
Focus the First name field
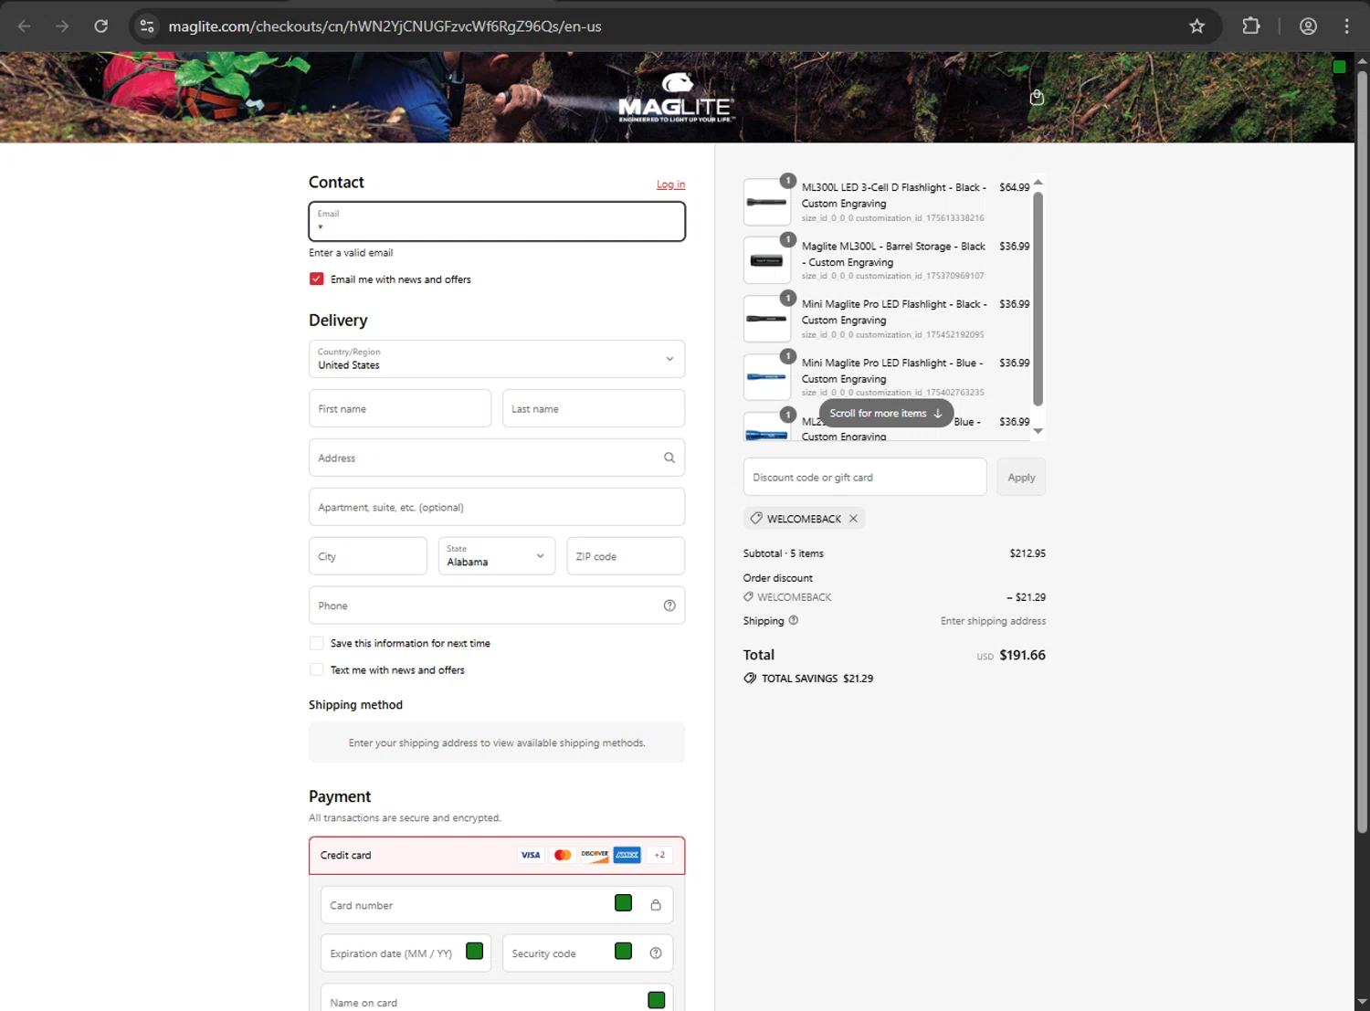click(x=400, y=408)
